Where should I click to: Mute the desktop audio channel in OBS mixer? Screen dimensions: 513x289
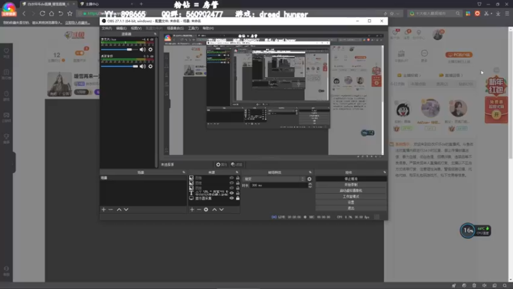142,66
